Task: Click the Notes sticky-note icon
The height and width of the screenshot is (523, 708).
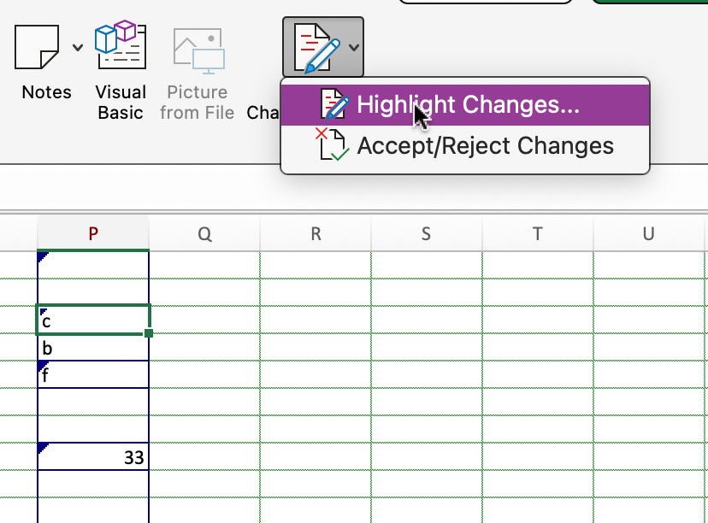Action: 37,47
